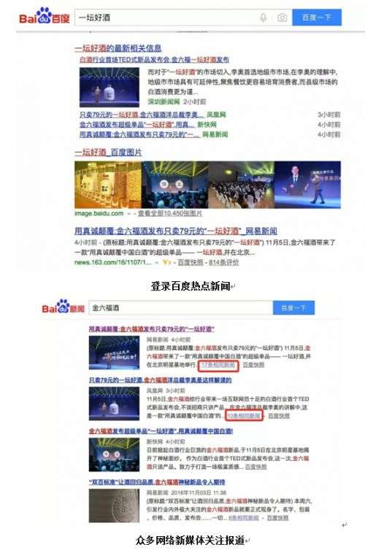
Task: Open the red-boxed 10条相同新闻 link
Action: tap(244, 416)
